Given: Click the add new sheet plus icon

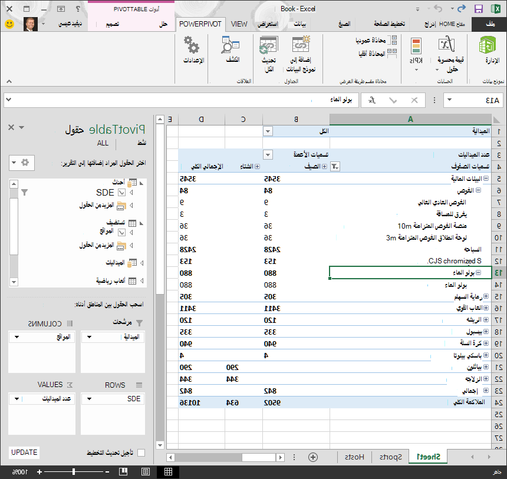Looking at the screenshot, I should (x=313, y=457).
